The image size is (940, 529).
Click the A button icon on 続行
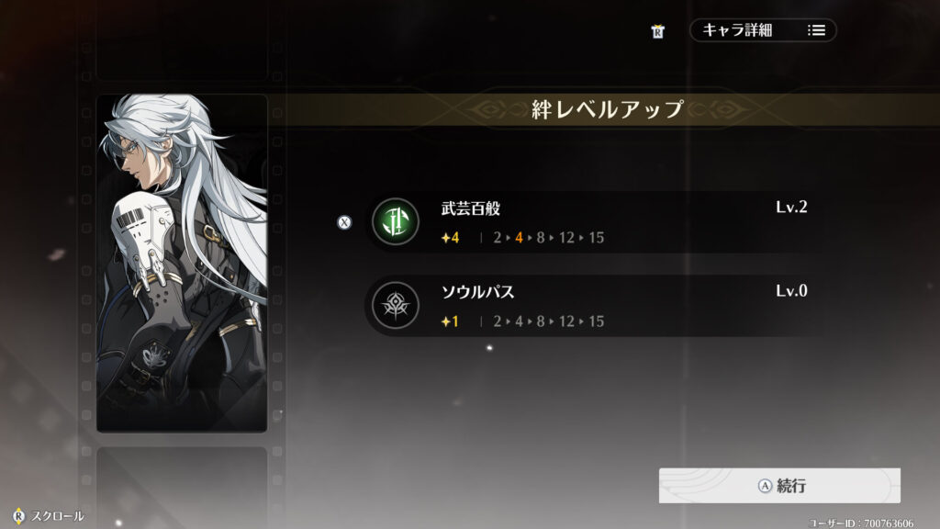coord(765,486)
